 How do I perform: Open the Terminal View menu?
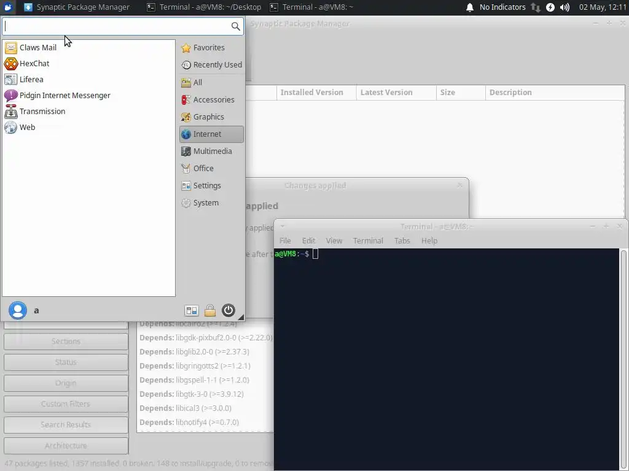click(x=334, y=240)
